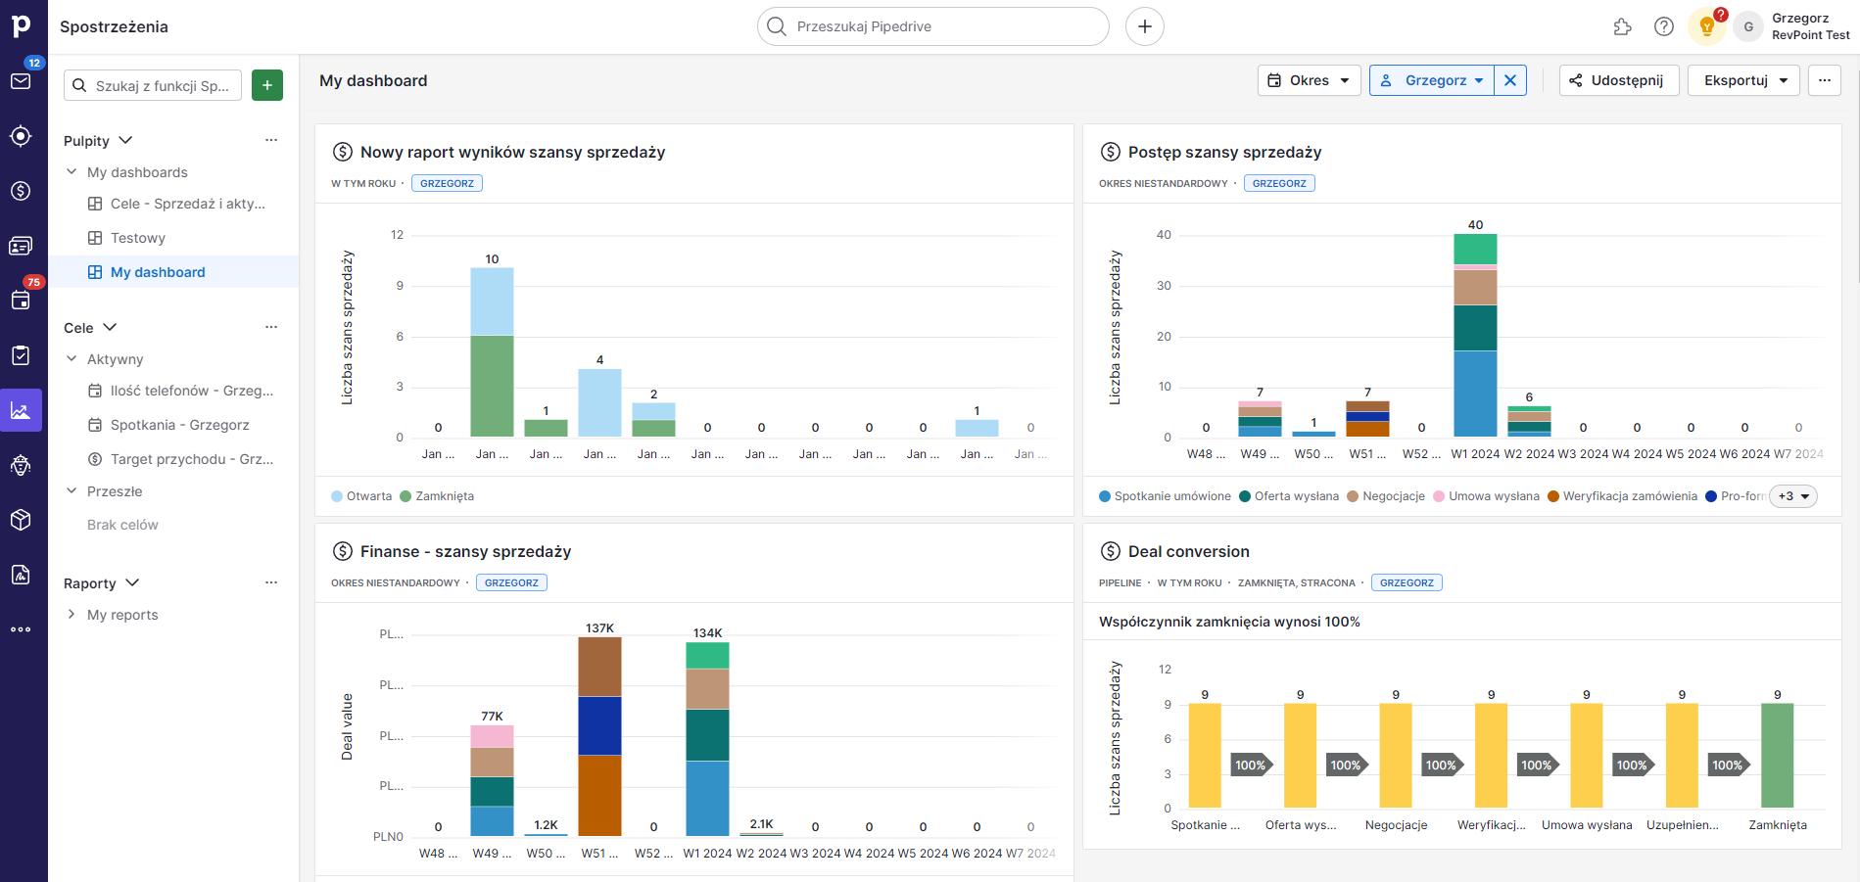Open the Okres period dropdown
Viewport: 1860px width, 882px height.
coord(1309,80)
